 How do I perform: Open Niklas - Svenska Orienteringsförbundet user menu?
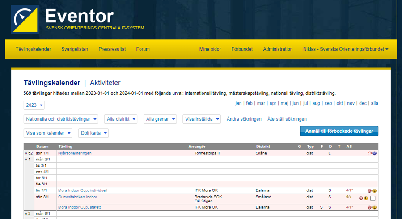346,49
